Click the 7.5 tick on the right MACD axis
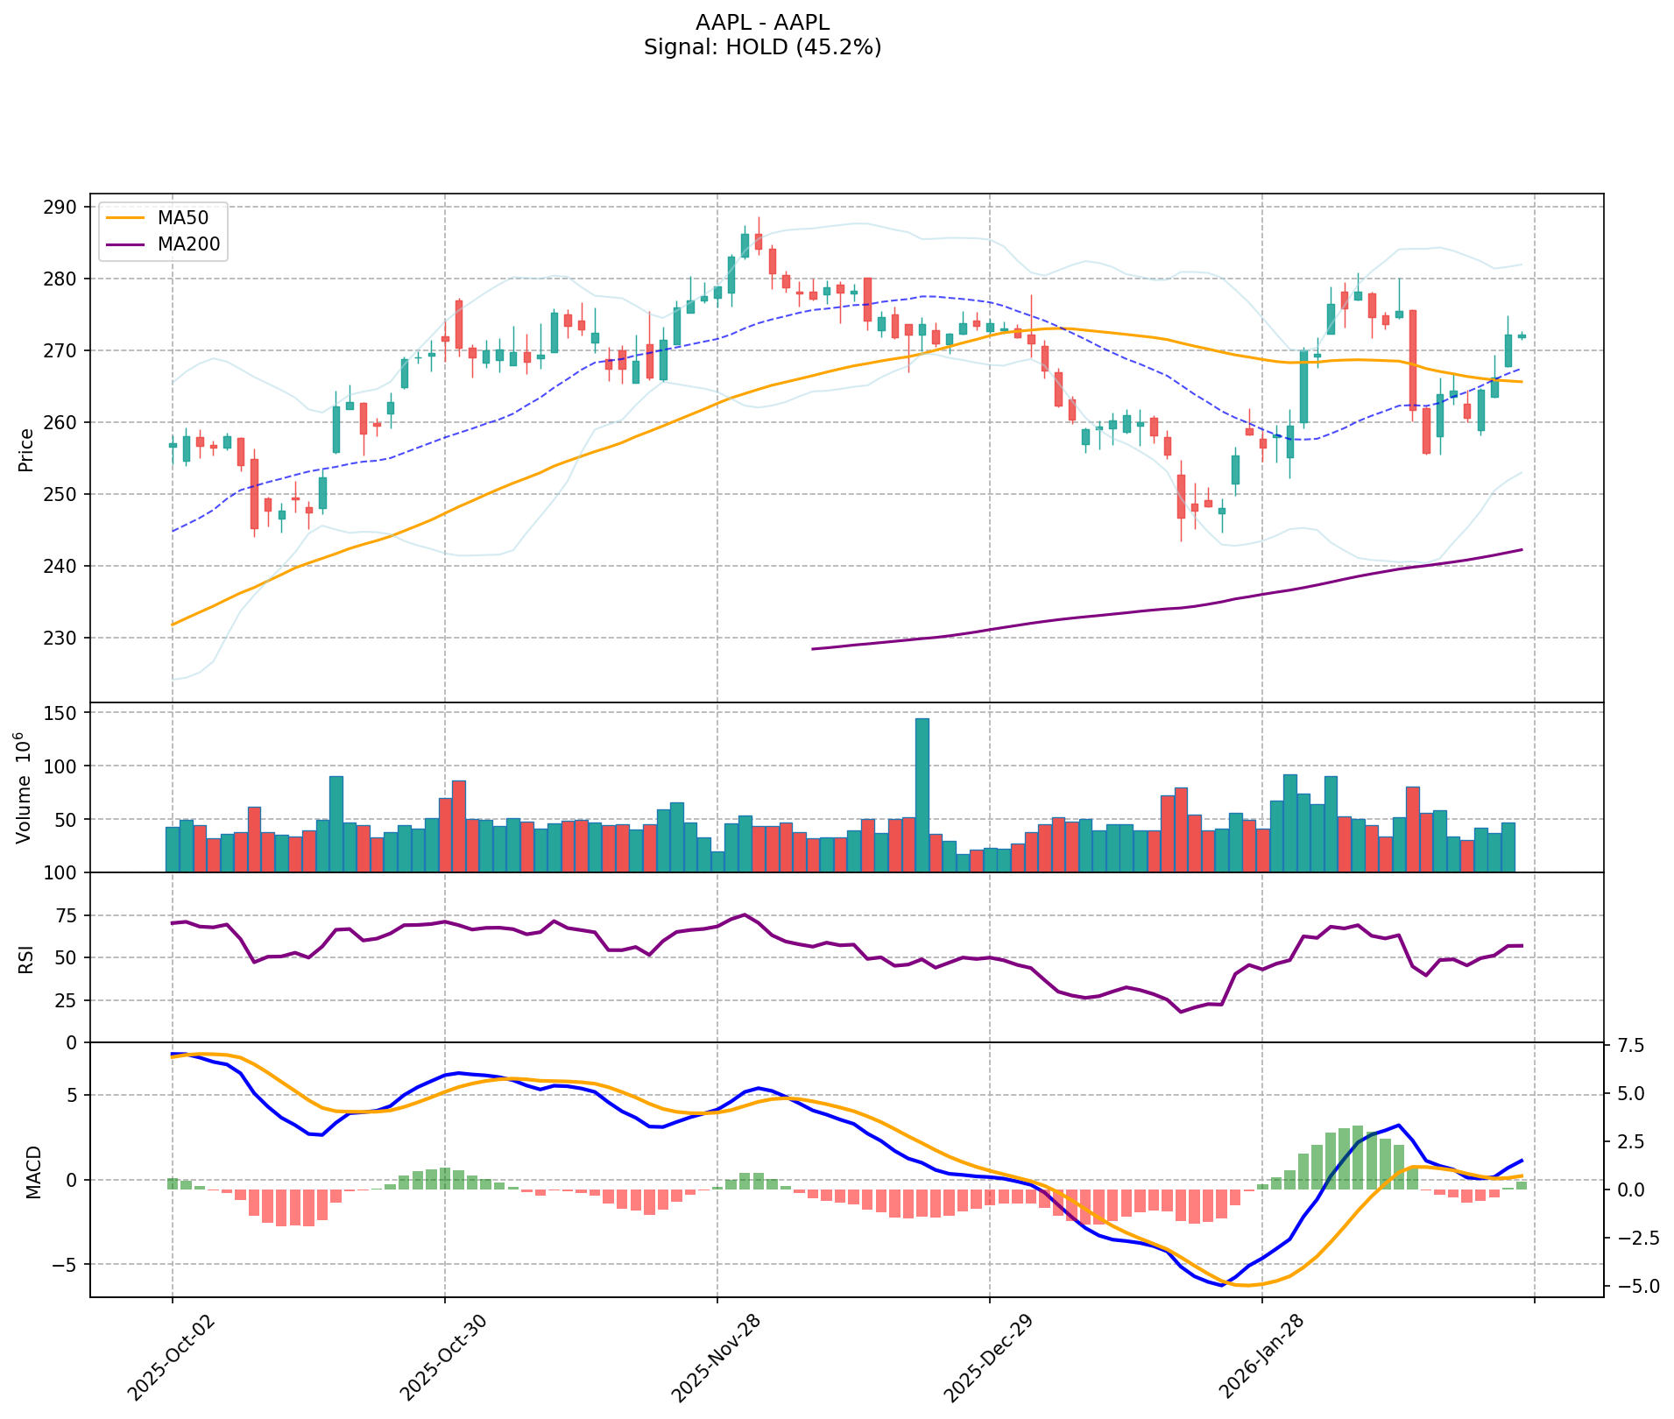Screen dimensions: 1674x1419 coord(1633,1046)
